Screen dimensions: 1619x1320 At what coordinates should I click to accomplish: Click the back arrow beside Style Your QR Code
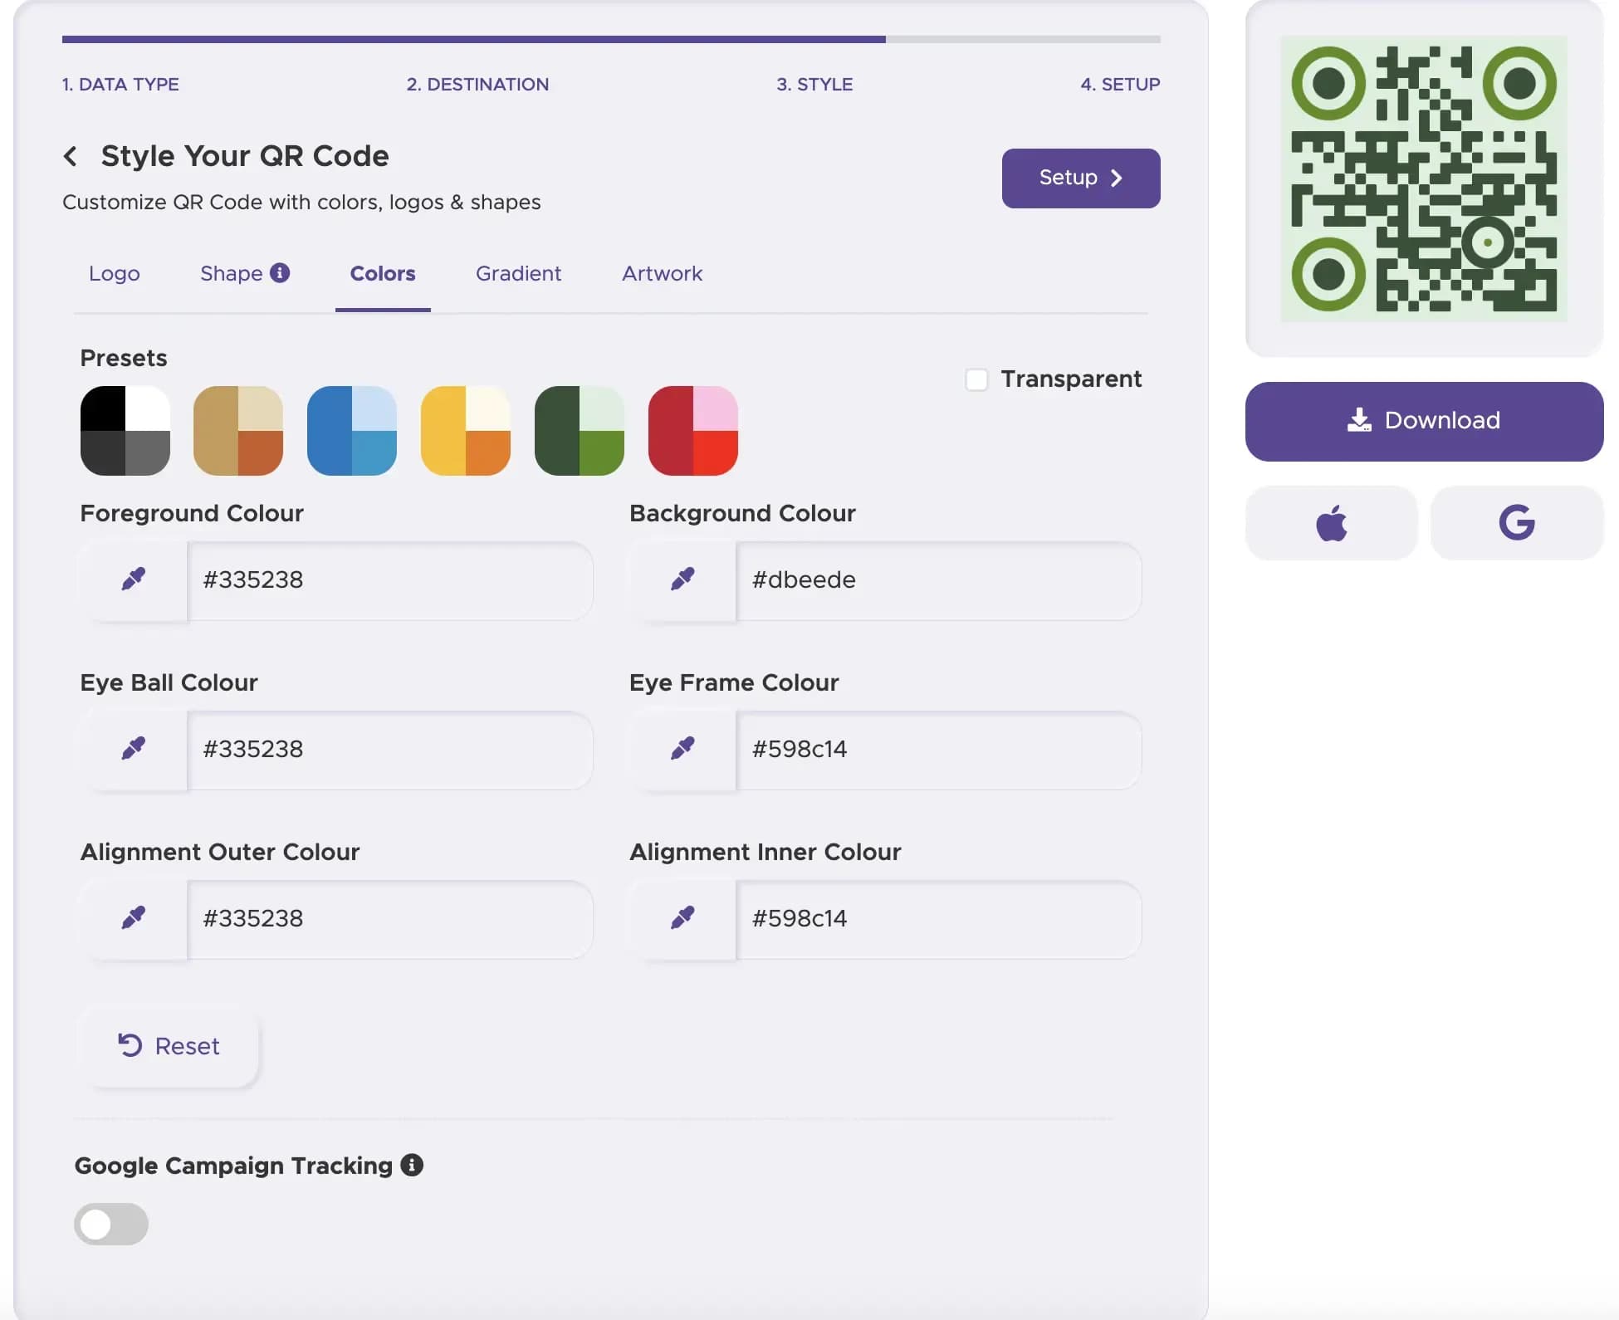click(x=71, y=156)
